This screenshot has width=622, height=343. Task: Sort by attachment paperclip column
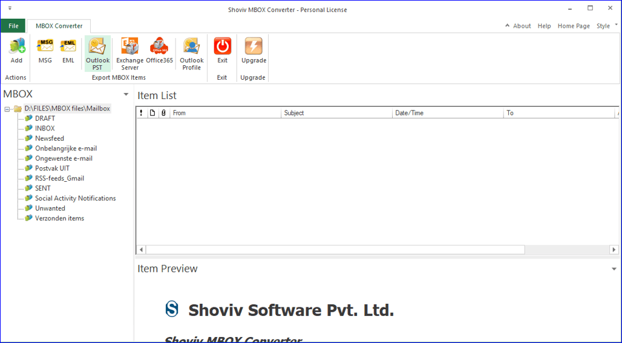tap(163, 113)
